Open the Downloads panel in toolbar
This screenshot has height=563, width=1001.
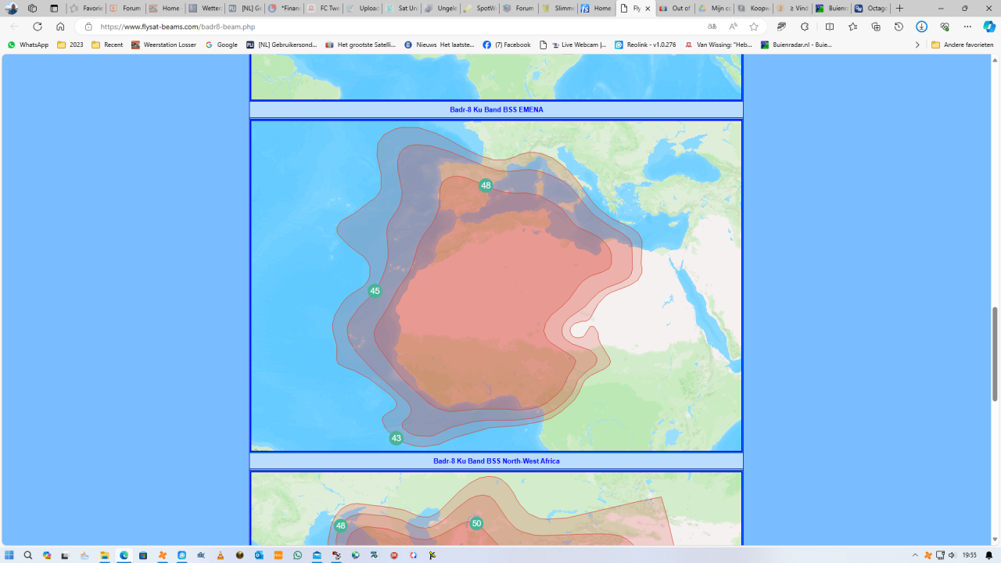pyautogui.click(x=922, y=27)
